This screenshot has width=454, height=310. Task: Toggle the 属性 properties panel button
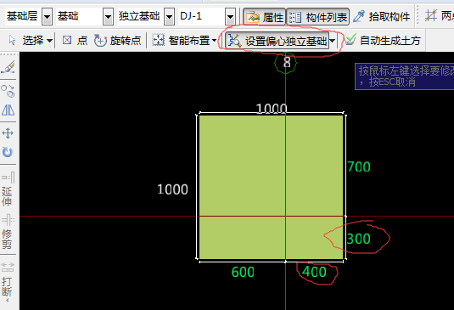(264, 17)
